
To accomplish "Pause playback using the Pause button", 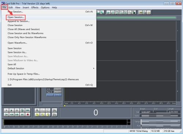I will (x=17, y=110).
